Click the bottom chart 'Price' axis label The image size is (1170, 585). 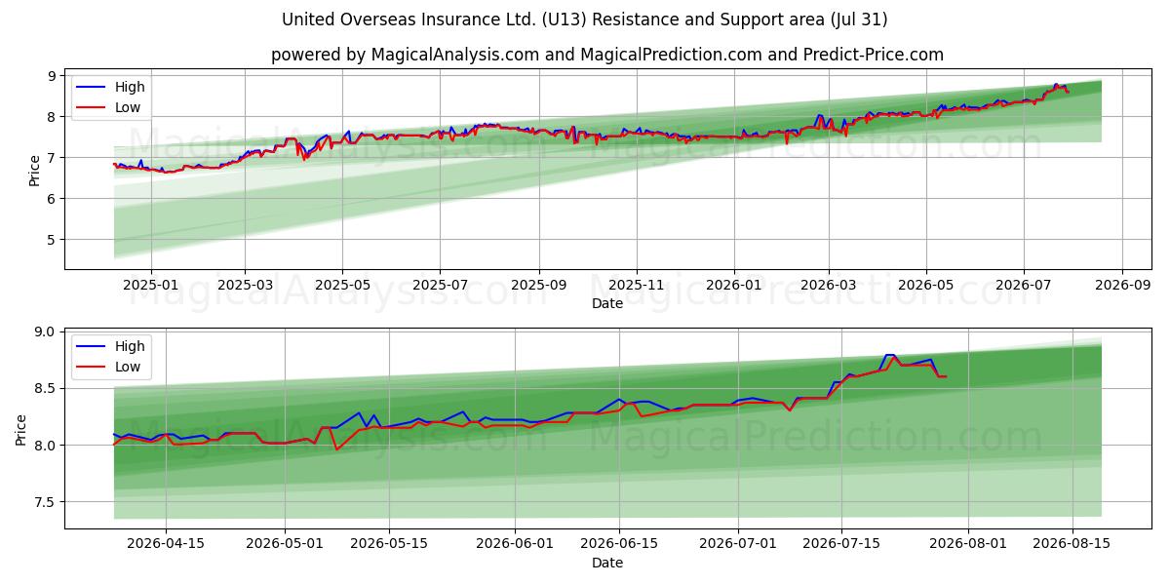tap(21, 429)
